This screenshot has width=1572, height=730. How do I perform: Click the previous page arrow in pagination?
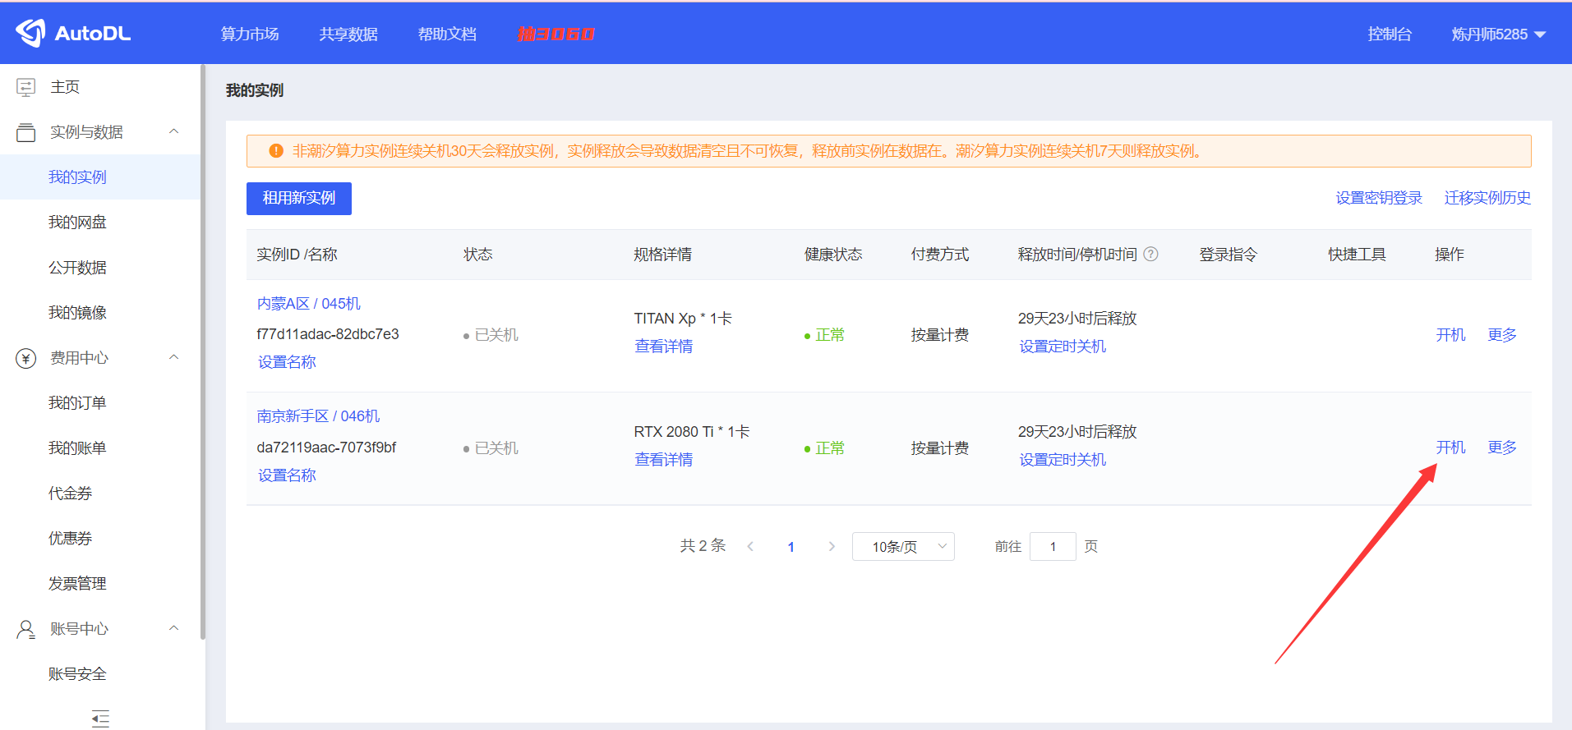tap(750, 547)
